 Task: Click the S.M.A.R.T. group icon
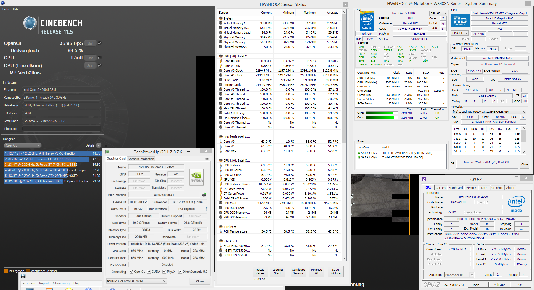[x=221, y=241]
